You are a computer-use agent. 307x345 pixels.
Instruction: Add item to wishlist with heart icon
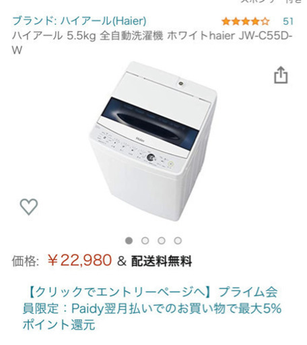[29, 207]
